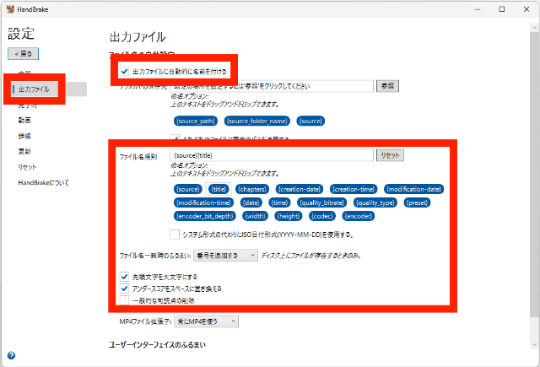Click the {height} naming tag
The image size is (540, 367).
click(289, 216)
